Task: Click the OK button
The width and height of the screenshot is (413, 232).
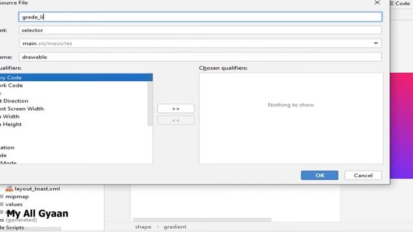Action: pos(319,175)
